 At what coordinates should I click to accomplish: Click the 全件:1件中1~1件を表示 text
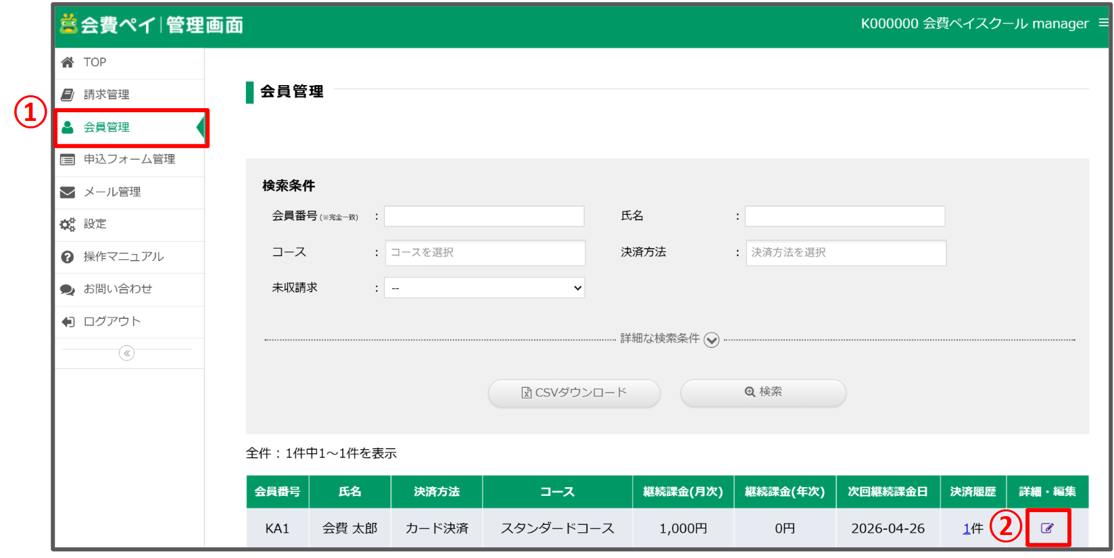point(321,453)
